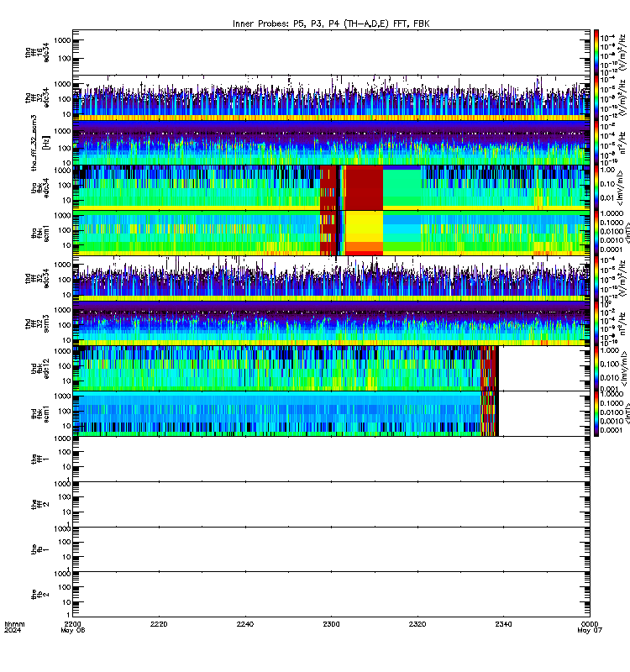Click the "May 06" date label

coord(73,631)
